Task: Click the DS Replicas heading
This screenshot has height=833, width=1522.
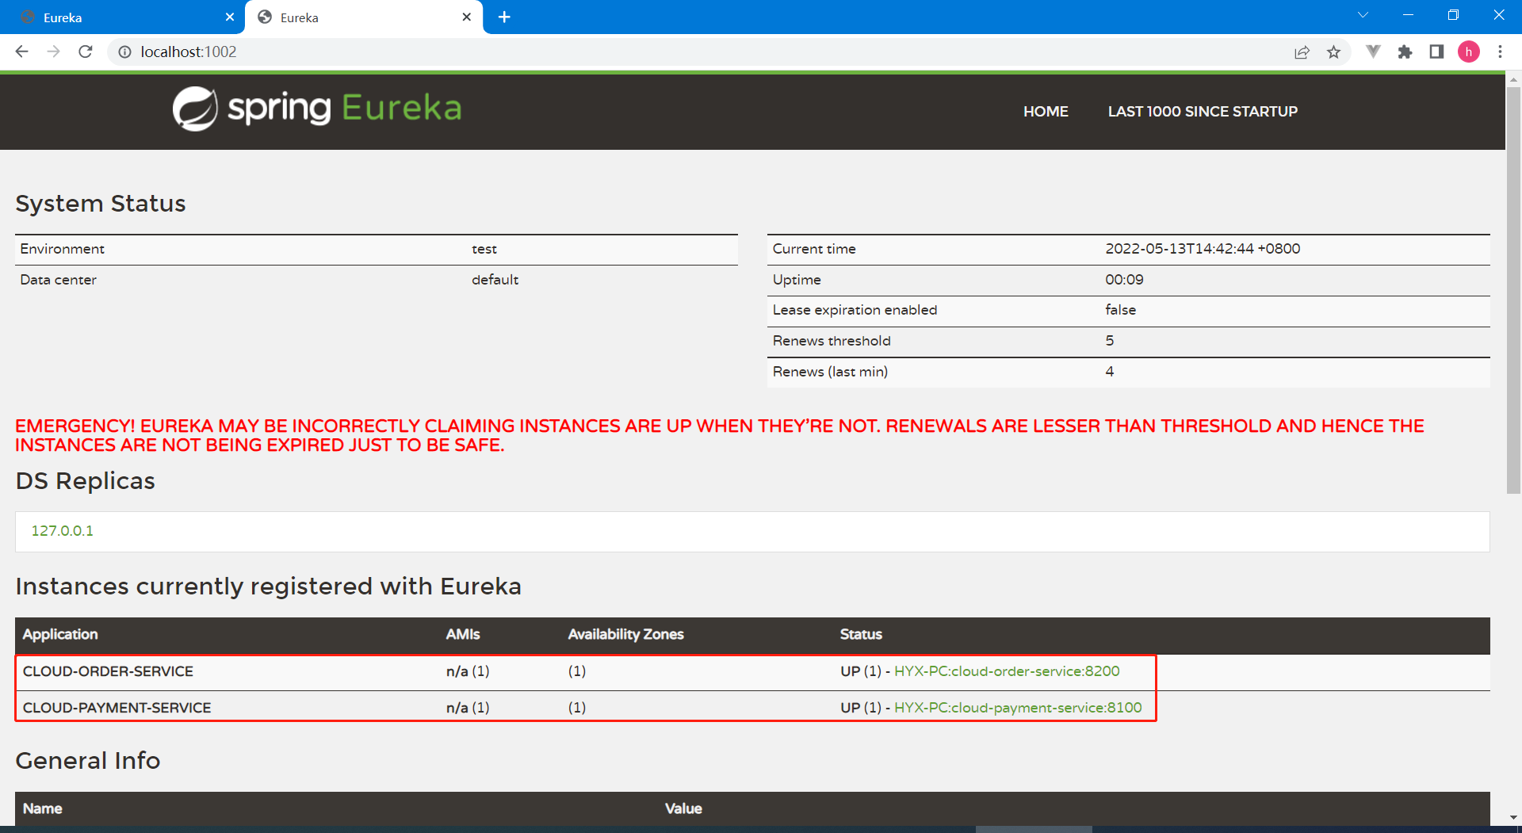Action: [85, 481]
